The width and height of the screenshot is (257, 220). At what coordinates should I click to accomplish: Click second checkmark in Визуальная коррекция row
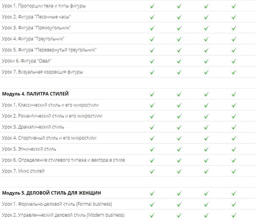pyautogui.click(x=179, y=72)
